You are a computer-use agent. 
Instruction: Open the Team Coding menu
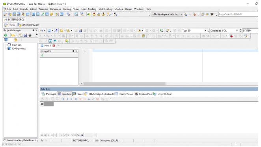[89, 9]
